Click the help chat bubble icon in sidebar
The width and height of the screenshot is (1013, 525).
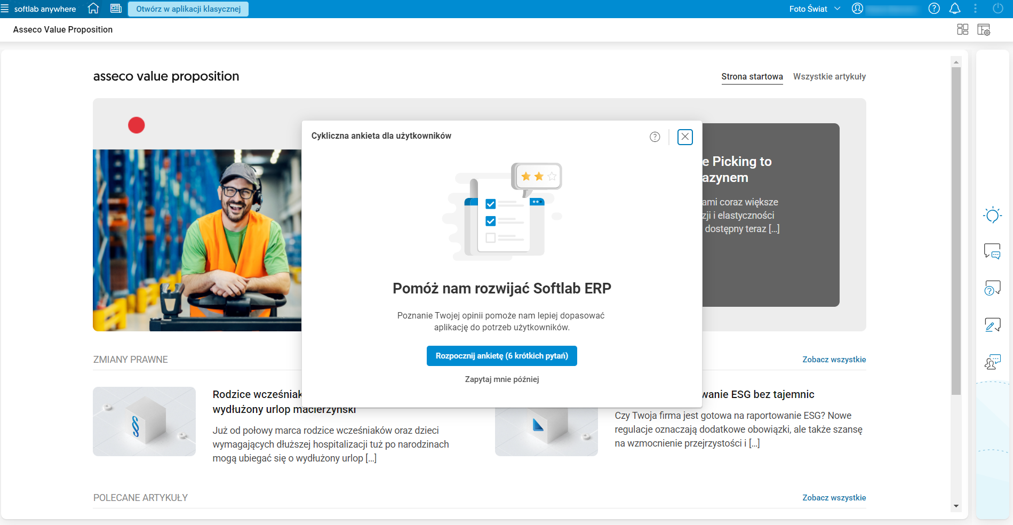tap(992, 288)
